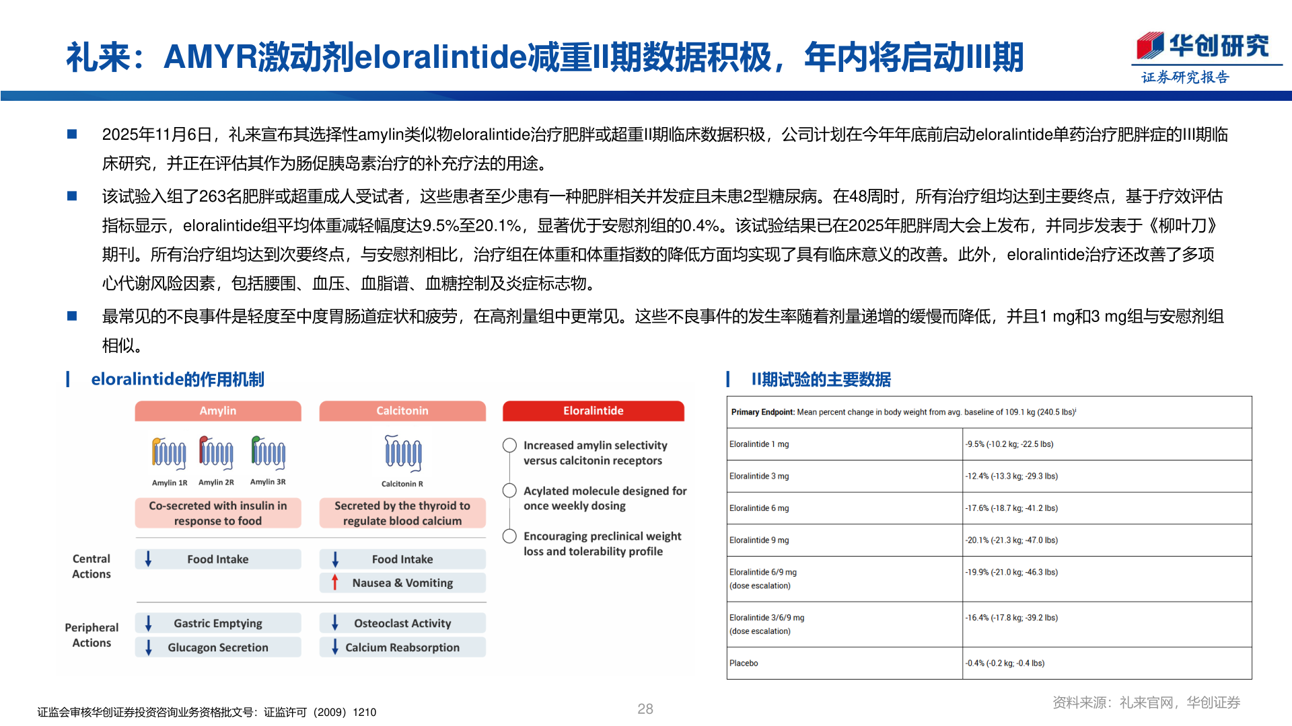Toggle the circle beside Increased amylin selectivity

[x=509, y=445]
